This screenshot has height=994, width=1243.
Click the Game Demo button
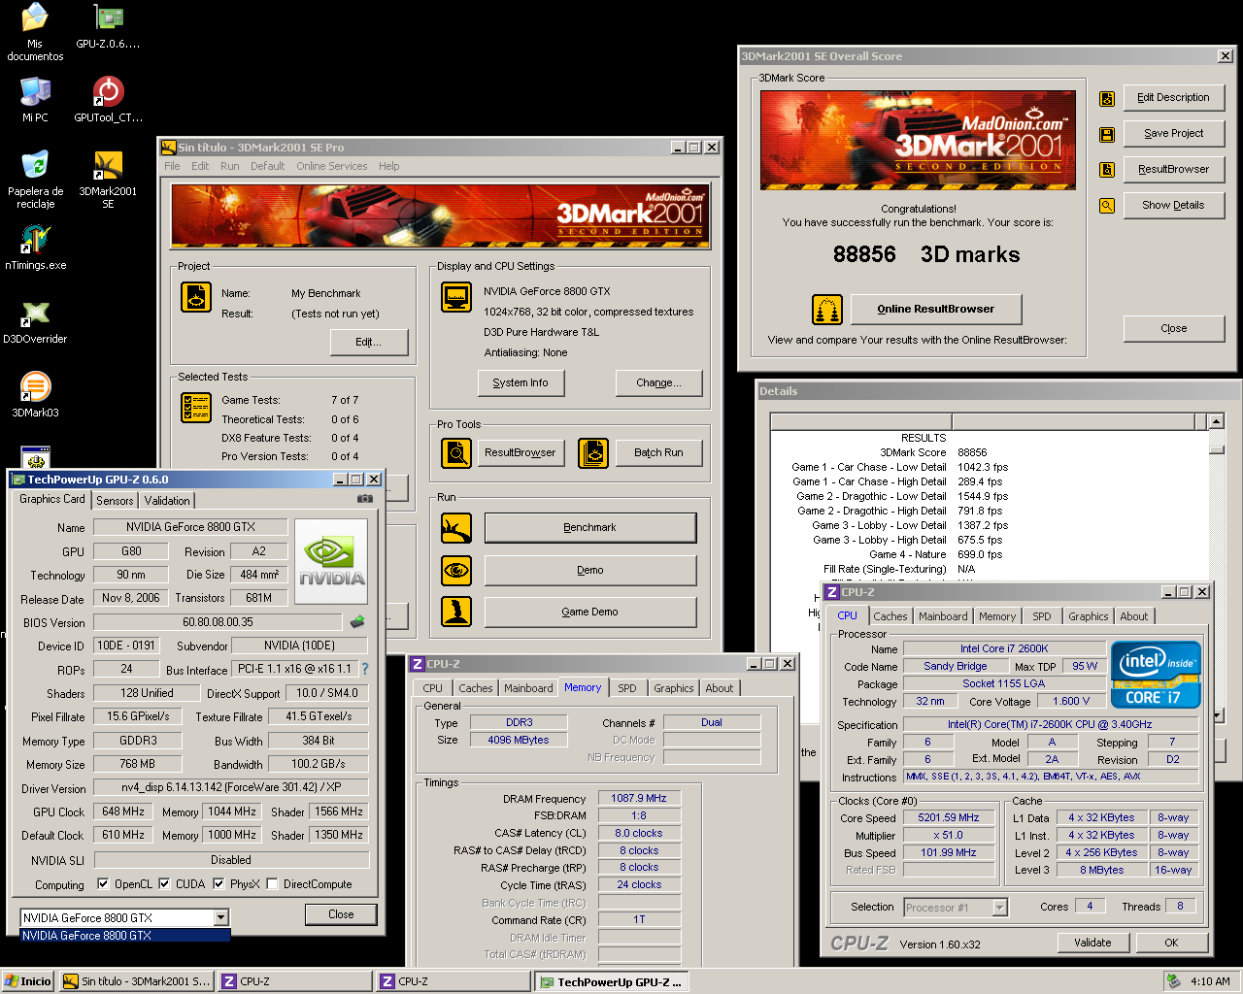590,613
